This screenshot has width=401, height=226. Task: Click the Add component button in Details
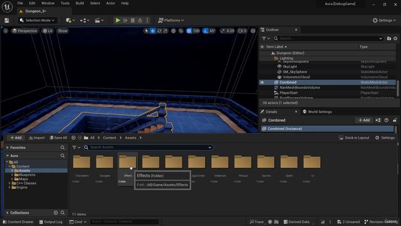[364, 120]
